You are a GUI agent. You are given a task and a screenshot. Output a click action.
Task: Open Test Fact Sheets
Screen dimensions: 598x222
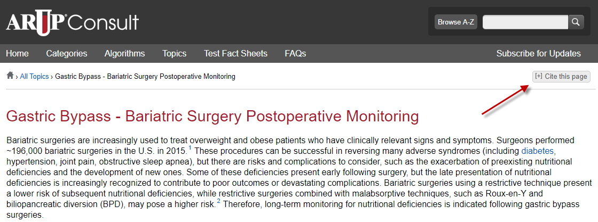235,54
